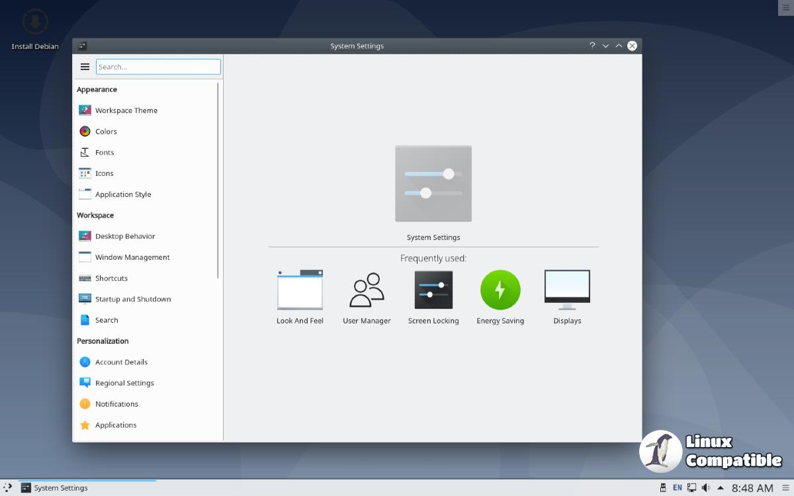Open the Look And Feel settings icon
This screenshot has height=496, width=794.
click(300, 291)
